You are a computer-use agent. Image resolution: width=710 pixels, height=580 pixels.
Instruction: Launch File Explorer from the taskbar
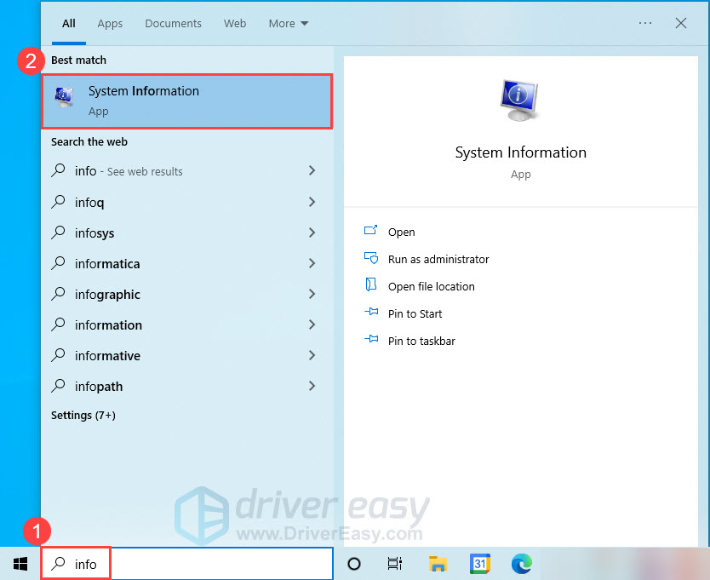coord(438,563)
